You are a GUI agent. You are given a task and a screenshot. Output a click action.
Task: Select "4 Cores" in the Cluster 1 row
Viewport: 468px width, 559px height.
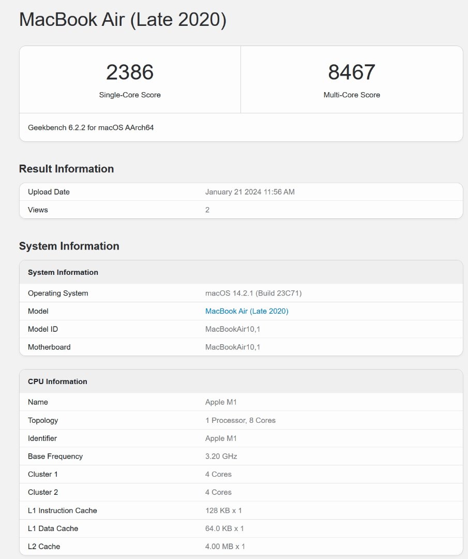point(218,474)
